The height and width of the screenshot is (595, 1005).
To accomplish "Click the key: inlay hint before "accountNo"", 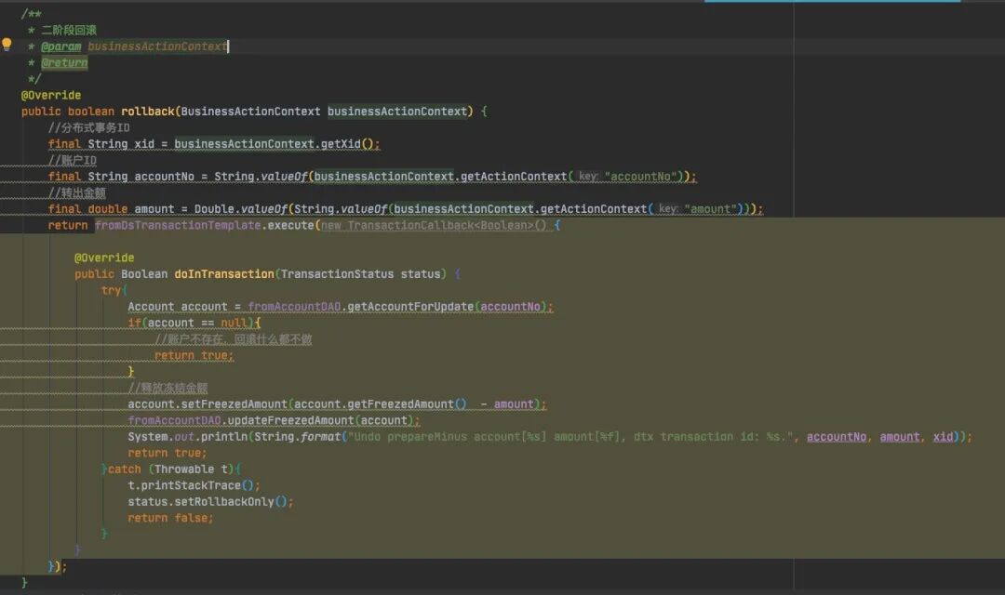I will coord(587,177).
